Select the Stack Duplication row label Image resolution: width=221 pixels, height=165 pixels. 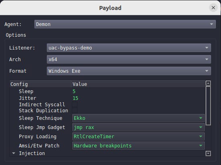pos(43,111)
